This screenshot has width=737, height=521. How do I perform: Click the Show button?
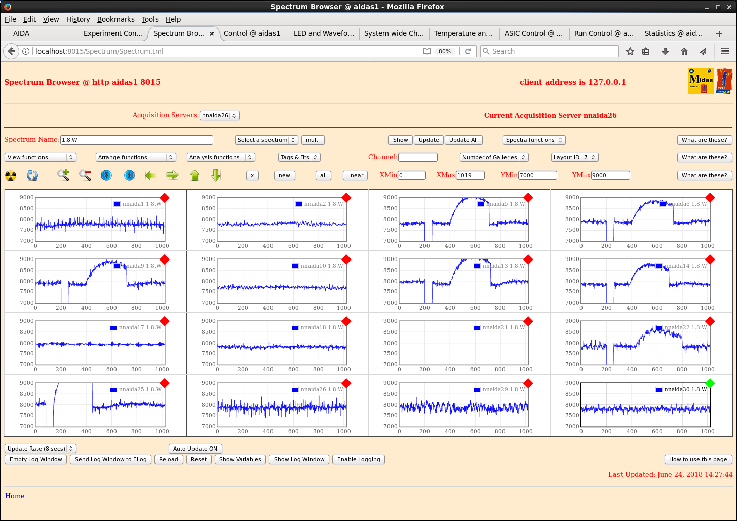click(400, 140)
